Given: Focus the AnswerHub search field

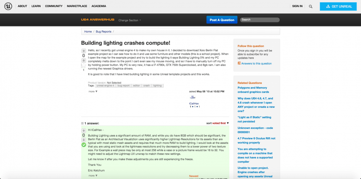Looking at the screenshot, I should coord(260,20).
